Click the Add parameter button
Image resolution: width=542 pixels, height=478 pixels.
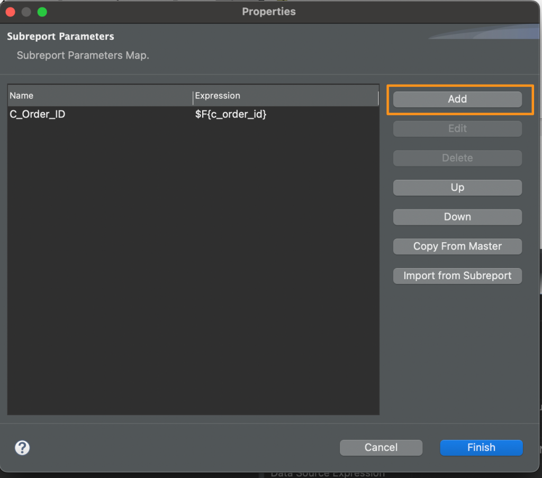[x=457, y=99]
